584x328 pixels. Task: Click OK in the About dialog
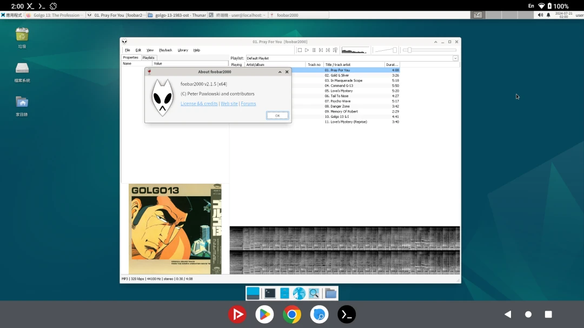pyautogui.click(x=277, y=116)
